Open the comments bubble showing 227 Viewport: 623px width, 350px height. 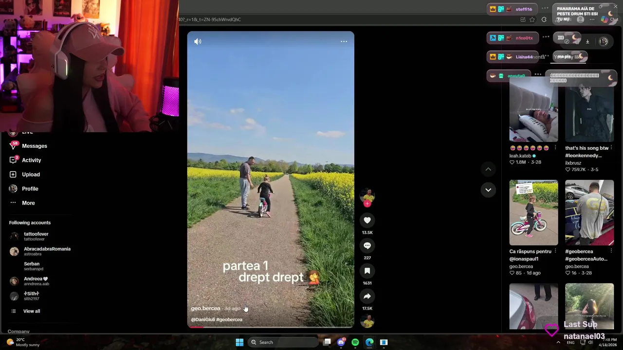pyautogui.click(x=367, y=245)
